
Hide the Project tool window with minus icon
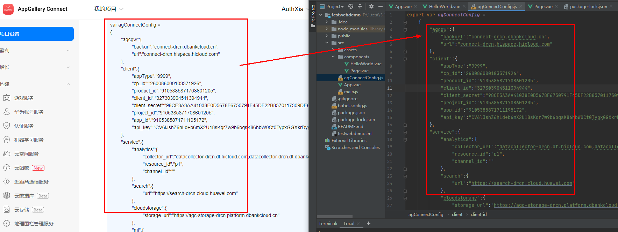click(381, 6)
